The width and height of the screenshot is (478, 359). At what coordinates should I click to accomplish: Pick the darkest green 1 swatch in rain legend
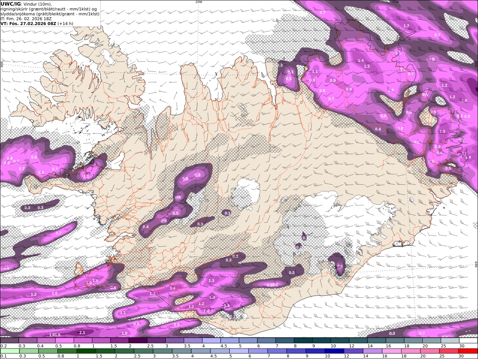(86, 351)
